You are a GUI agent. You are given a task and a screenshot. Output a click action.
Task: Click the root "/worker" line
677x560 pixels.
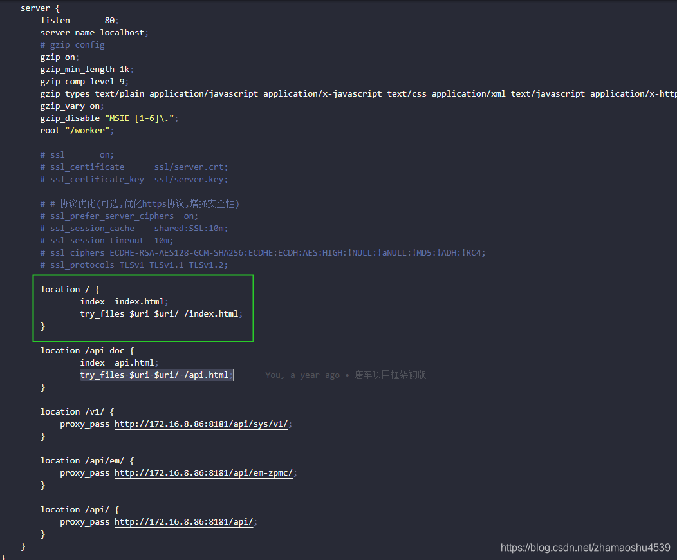[x=77, y=131]
